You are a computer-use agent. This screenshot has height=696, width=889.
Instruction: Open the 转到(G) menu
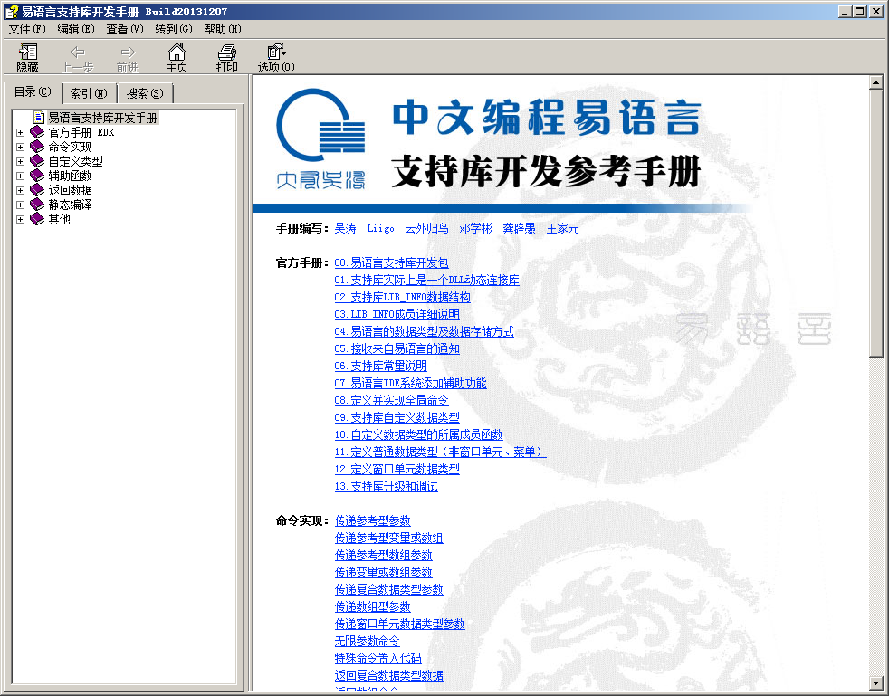[174, 29]
